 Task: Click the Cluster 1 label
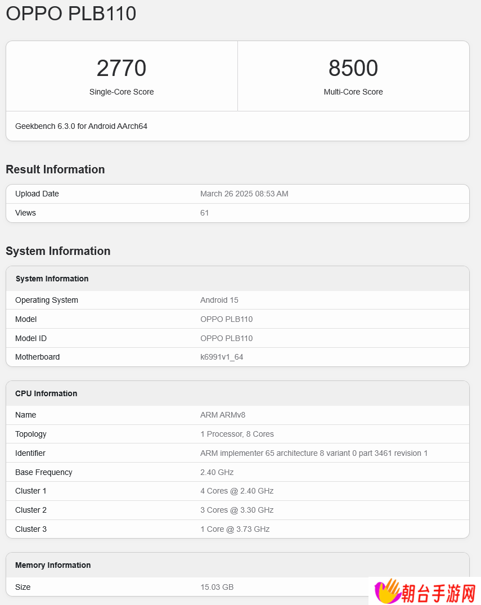click(x=31, y=491)
